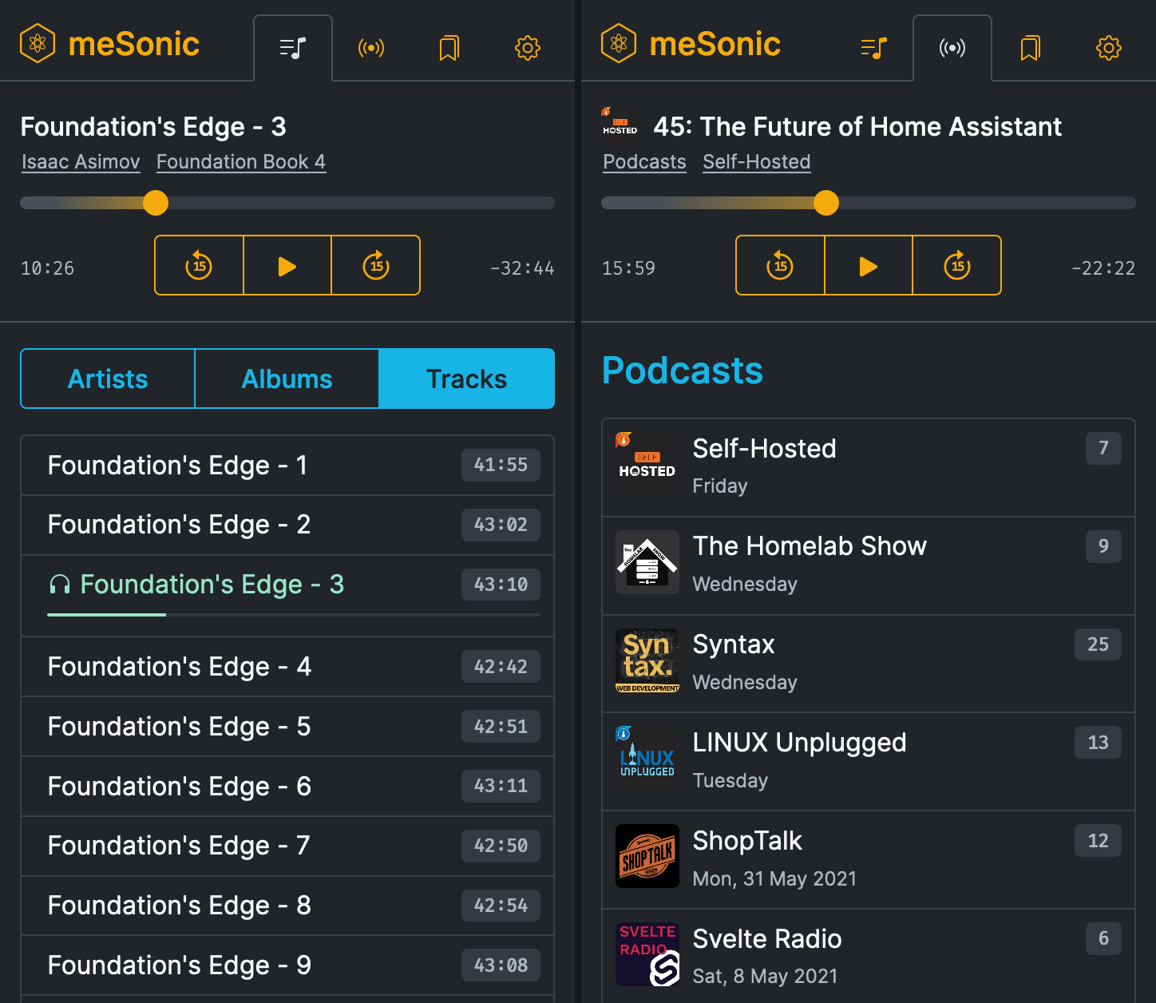Rewind 15 seconds in Foundation's Edge player

(199, 265)
